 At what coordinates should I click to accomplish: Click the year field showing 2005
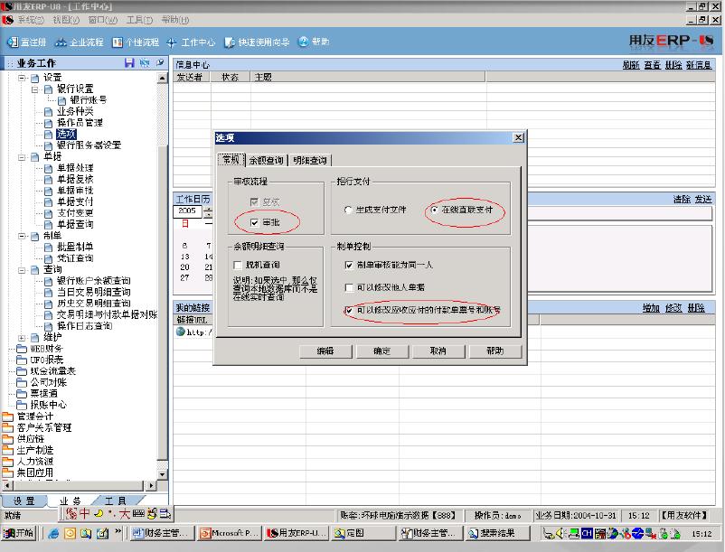187,211
